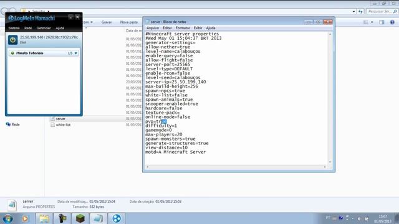
Task: Click the difficulty=1 line
Action: tap(161, 126)
